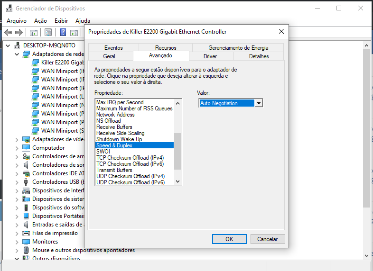Image resolution: width=373 pixels, height=271 pixels.
Task: Select Transmit Buffers property
Action: click(134, 170)
